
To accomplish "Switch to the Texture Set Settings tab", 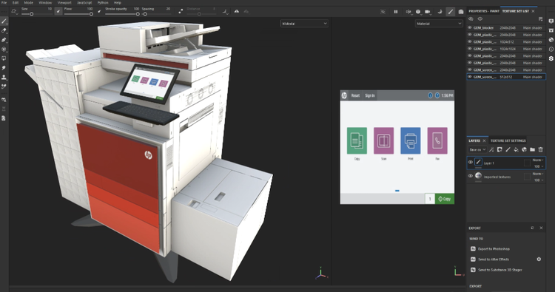I will (508, 140).
